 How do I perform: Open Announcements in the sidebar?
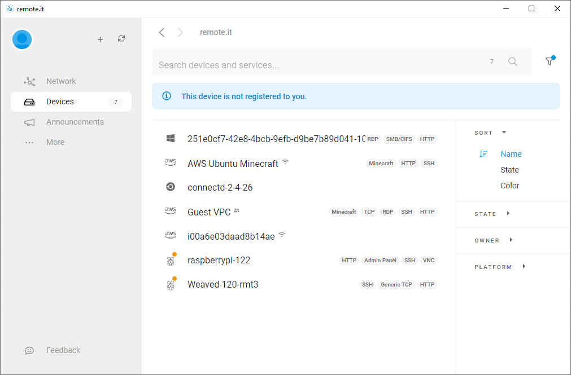[x=71, y=122]
